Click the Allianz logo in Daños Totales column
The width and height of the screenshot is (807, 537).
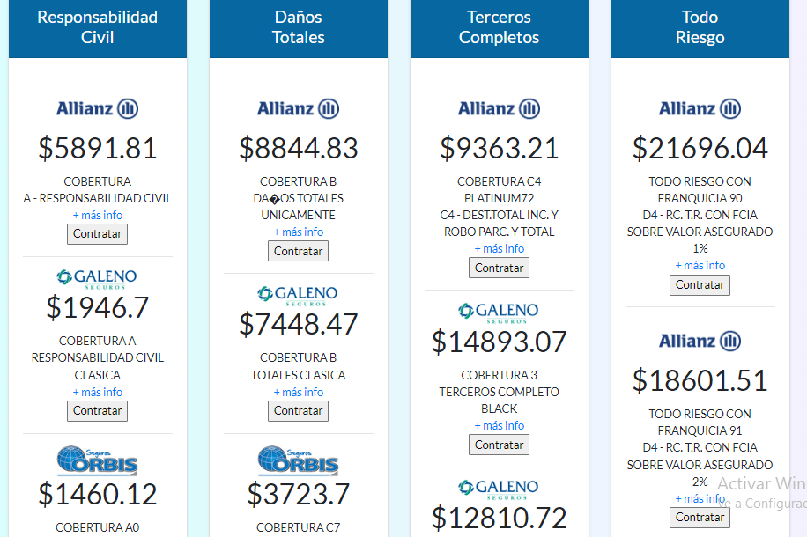point(298,108)
